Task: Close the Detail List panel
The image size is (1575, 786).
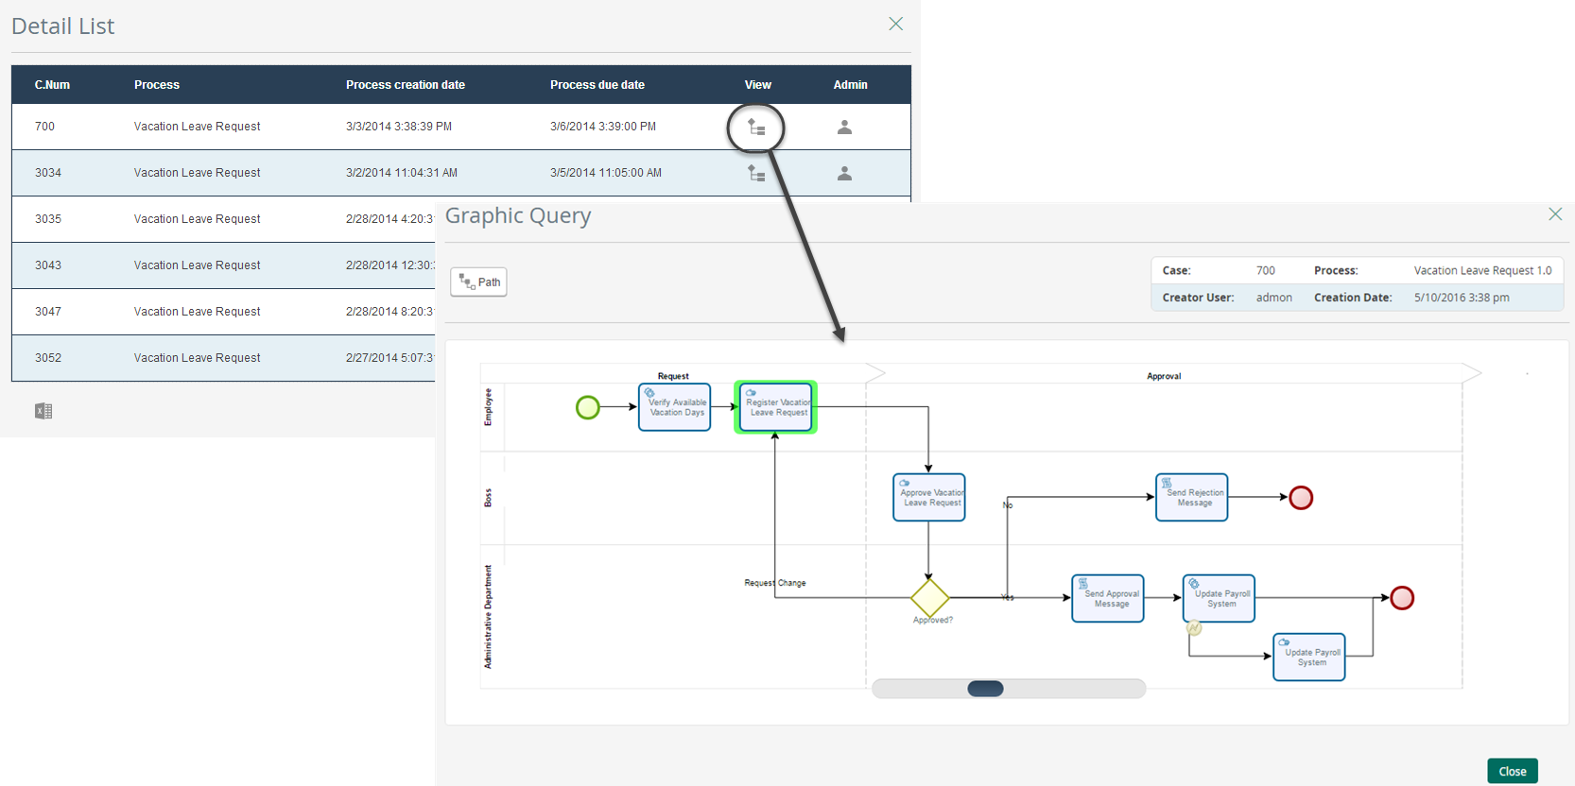Action: pyautogui.click(x=896, y=24)
